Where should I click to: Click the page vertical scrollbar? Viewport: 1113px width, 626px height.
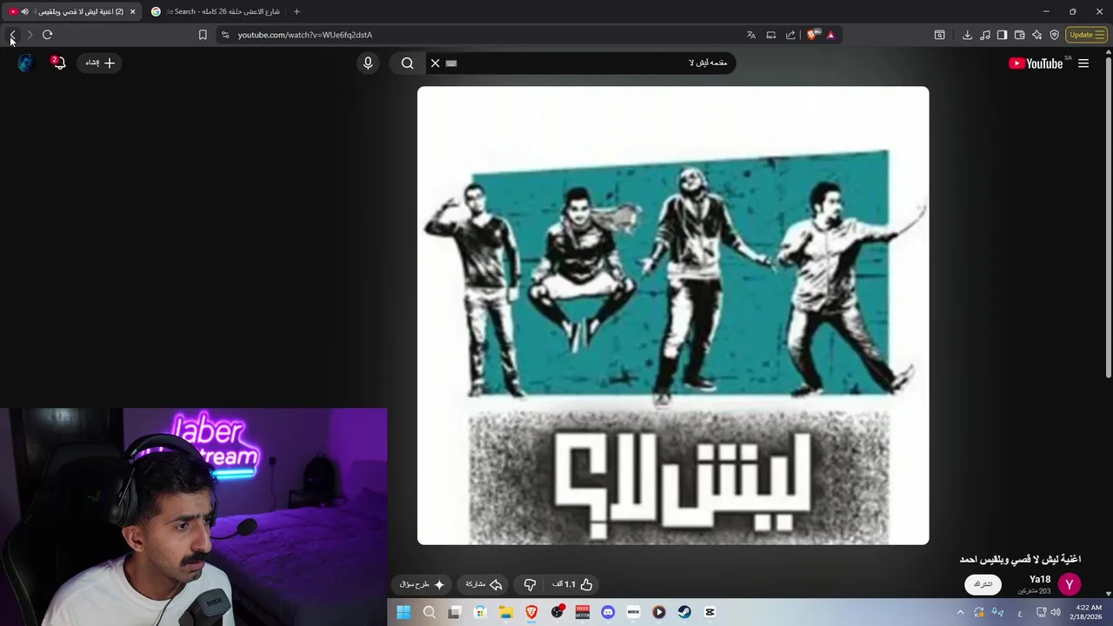[1108, 217]
